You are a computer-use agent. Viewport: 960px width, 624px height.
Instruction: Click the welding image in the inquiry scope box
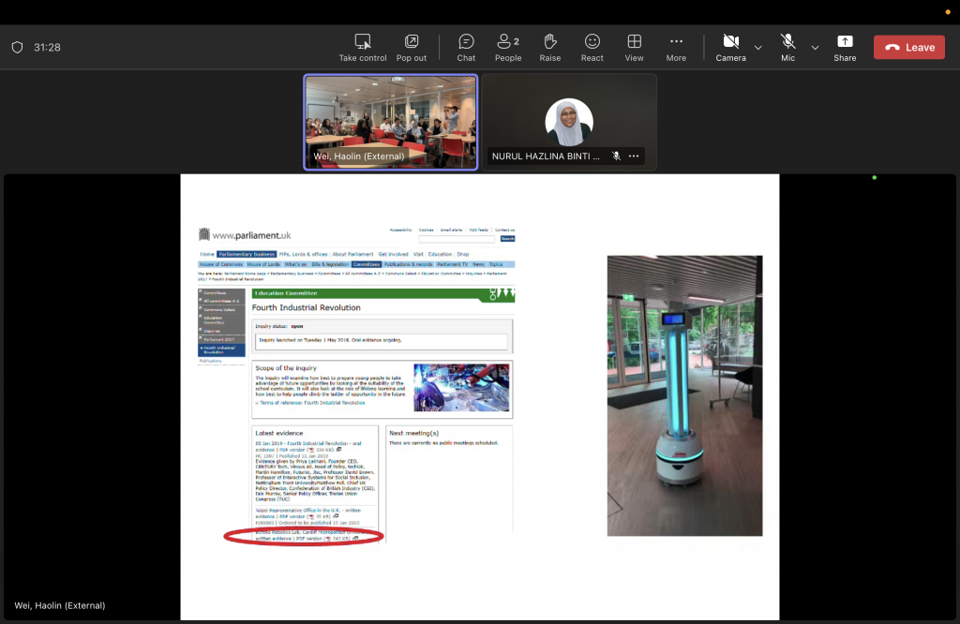click(x=461, y=387)
